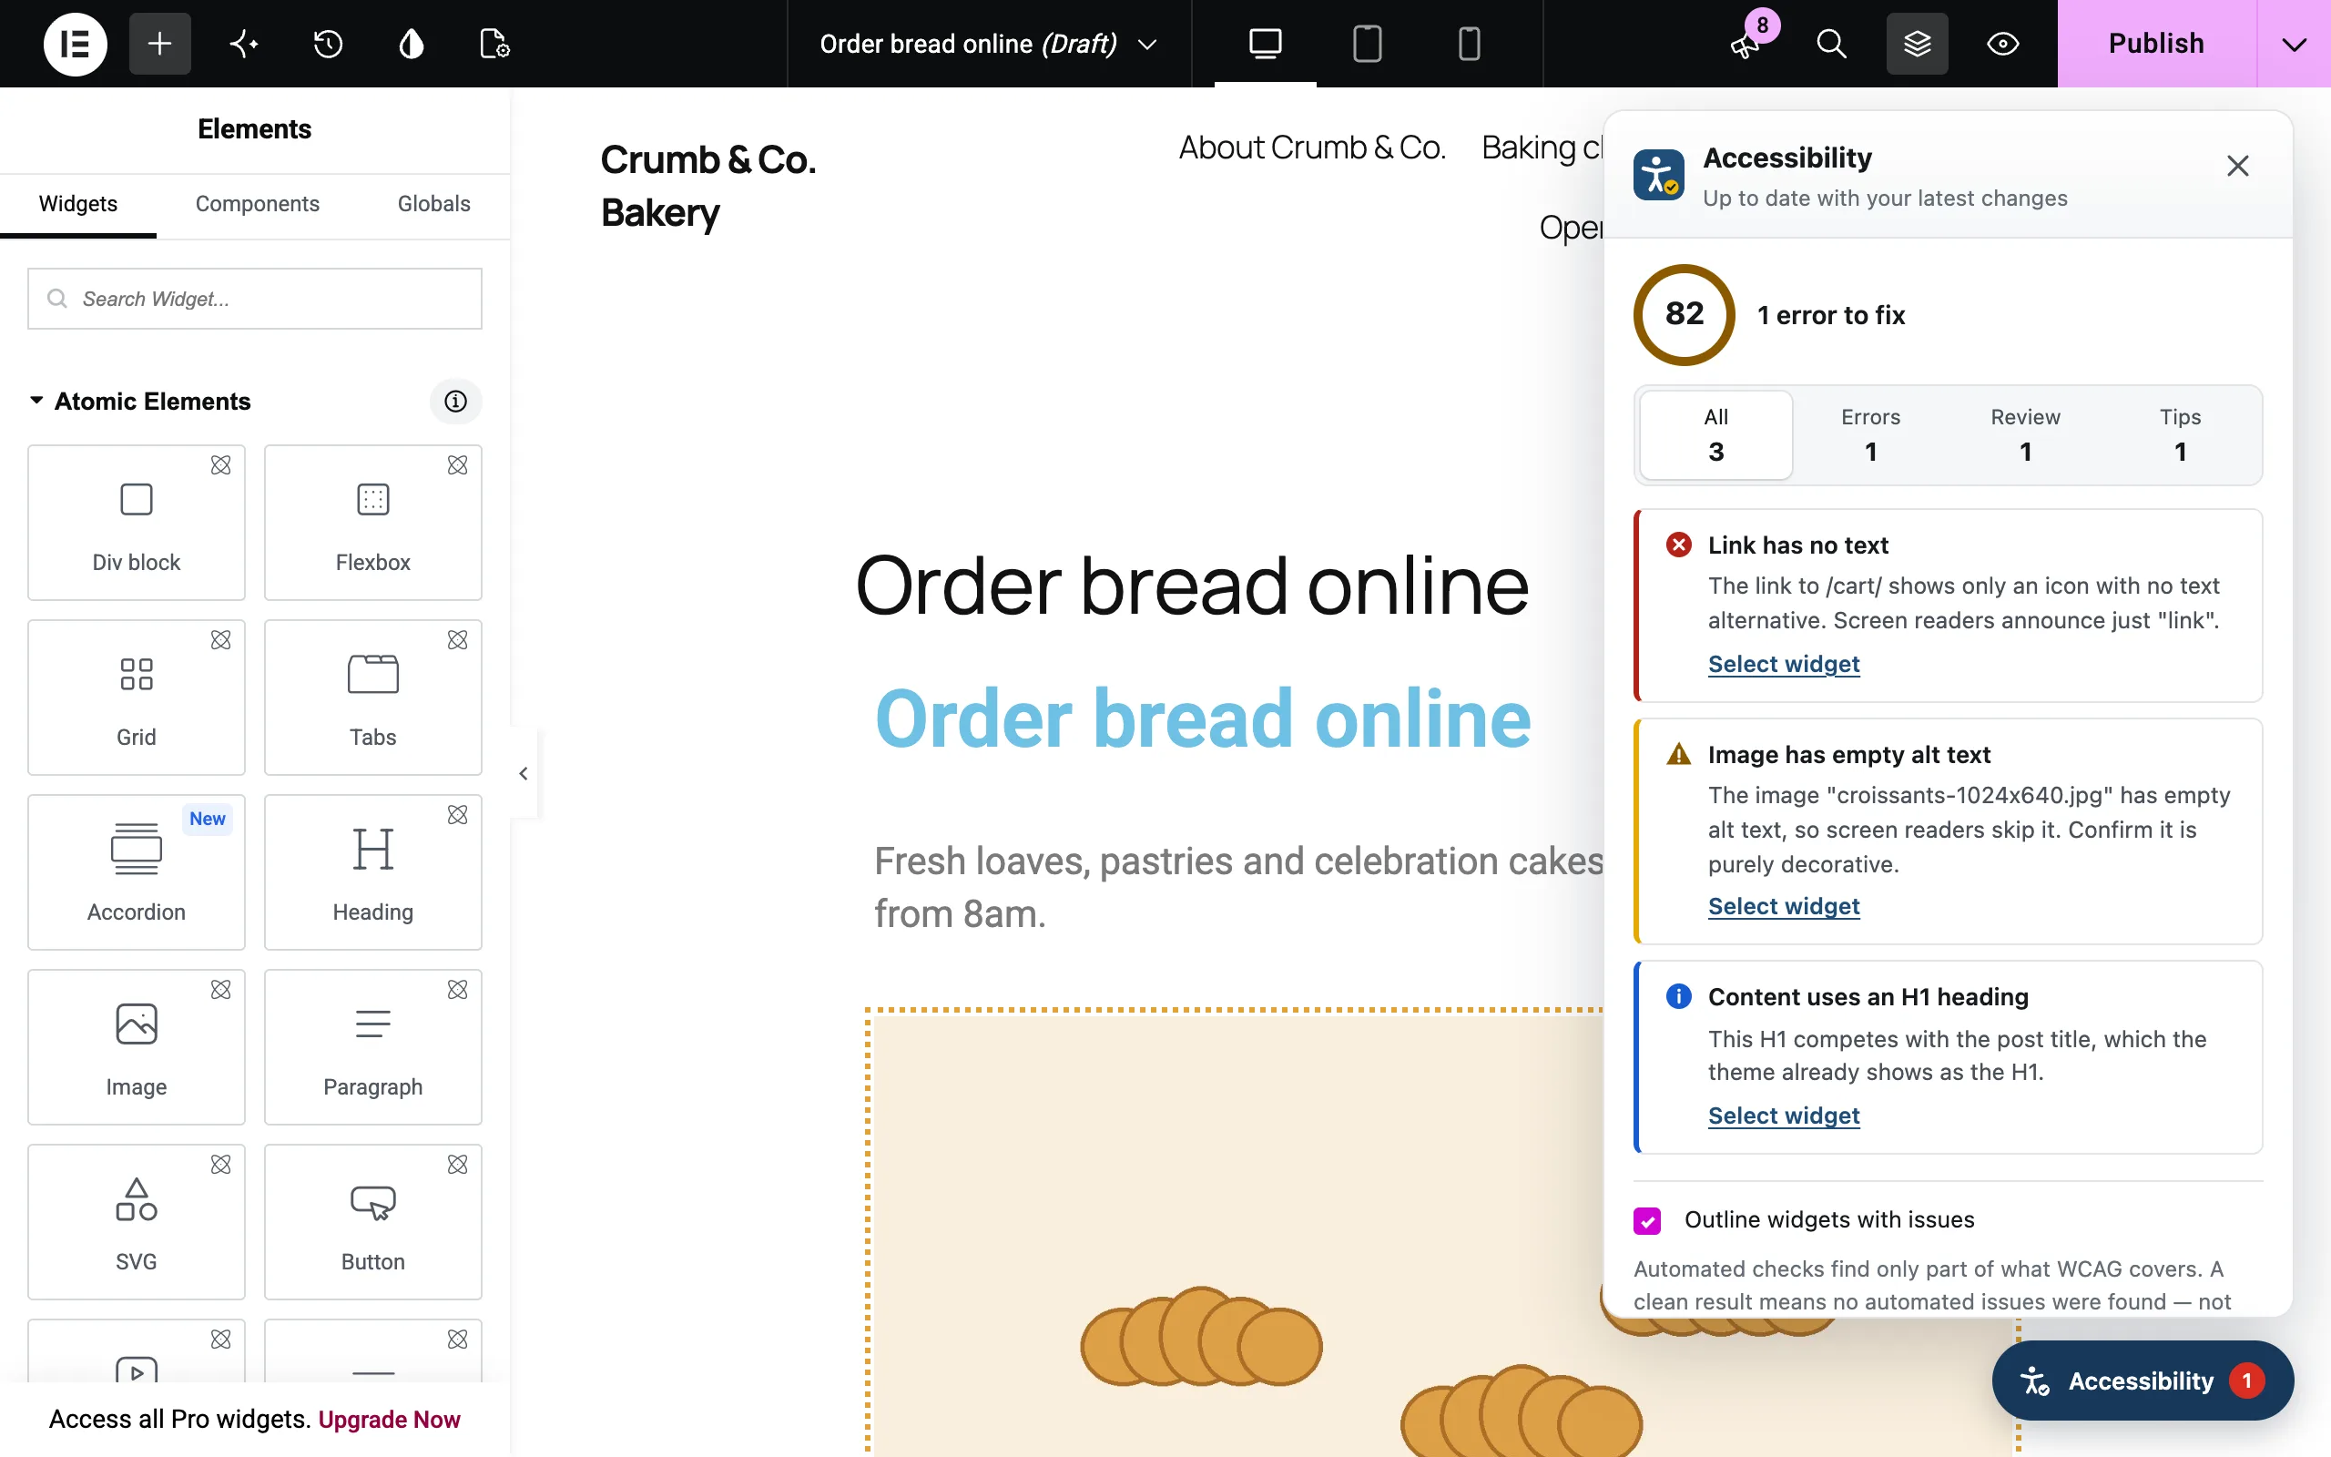2331x1457 pixels.
Task: Open site settings droplet icon
Action: [x=412, y=44]
